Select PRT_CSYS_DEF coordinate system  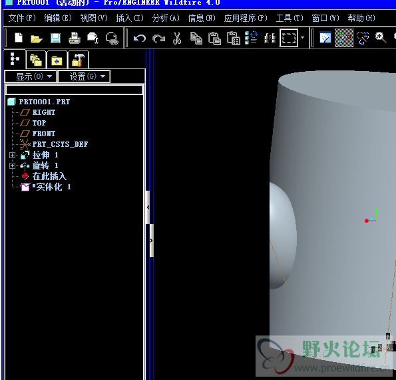coord(60,144)
